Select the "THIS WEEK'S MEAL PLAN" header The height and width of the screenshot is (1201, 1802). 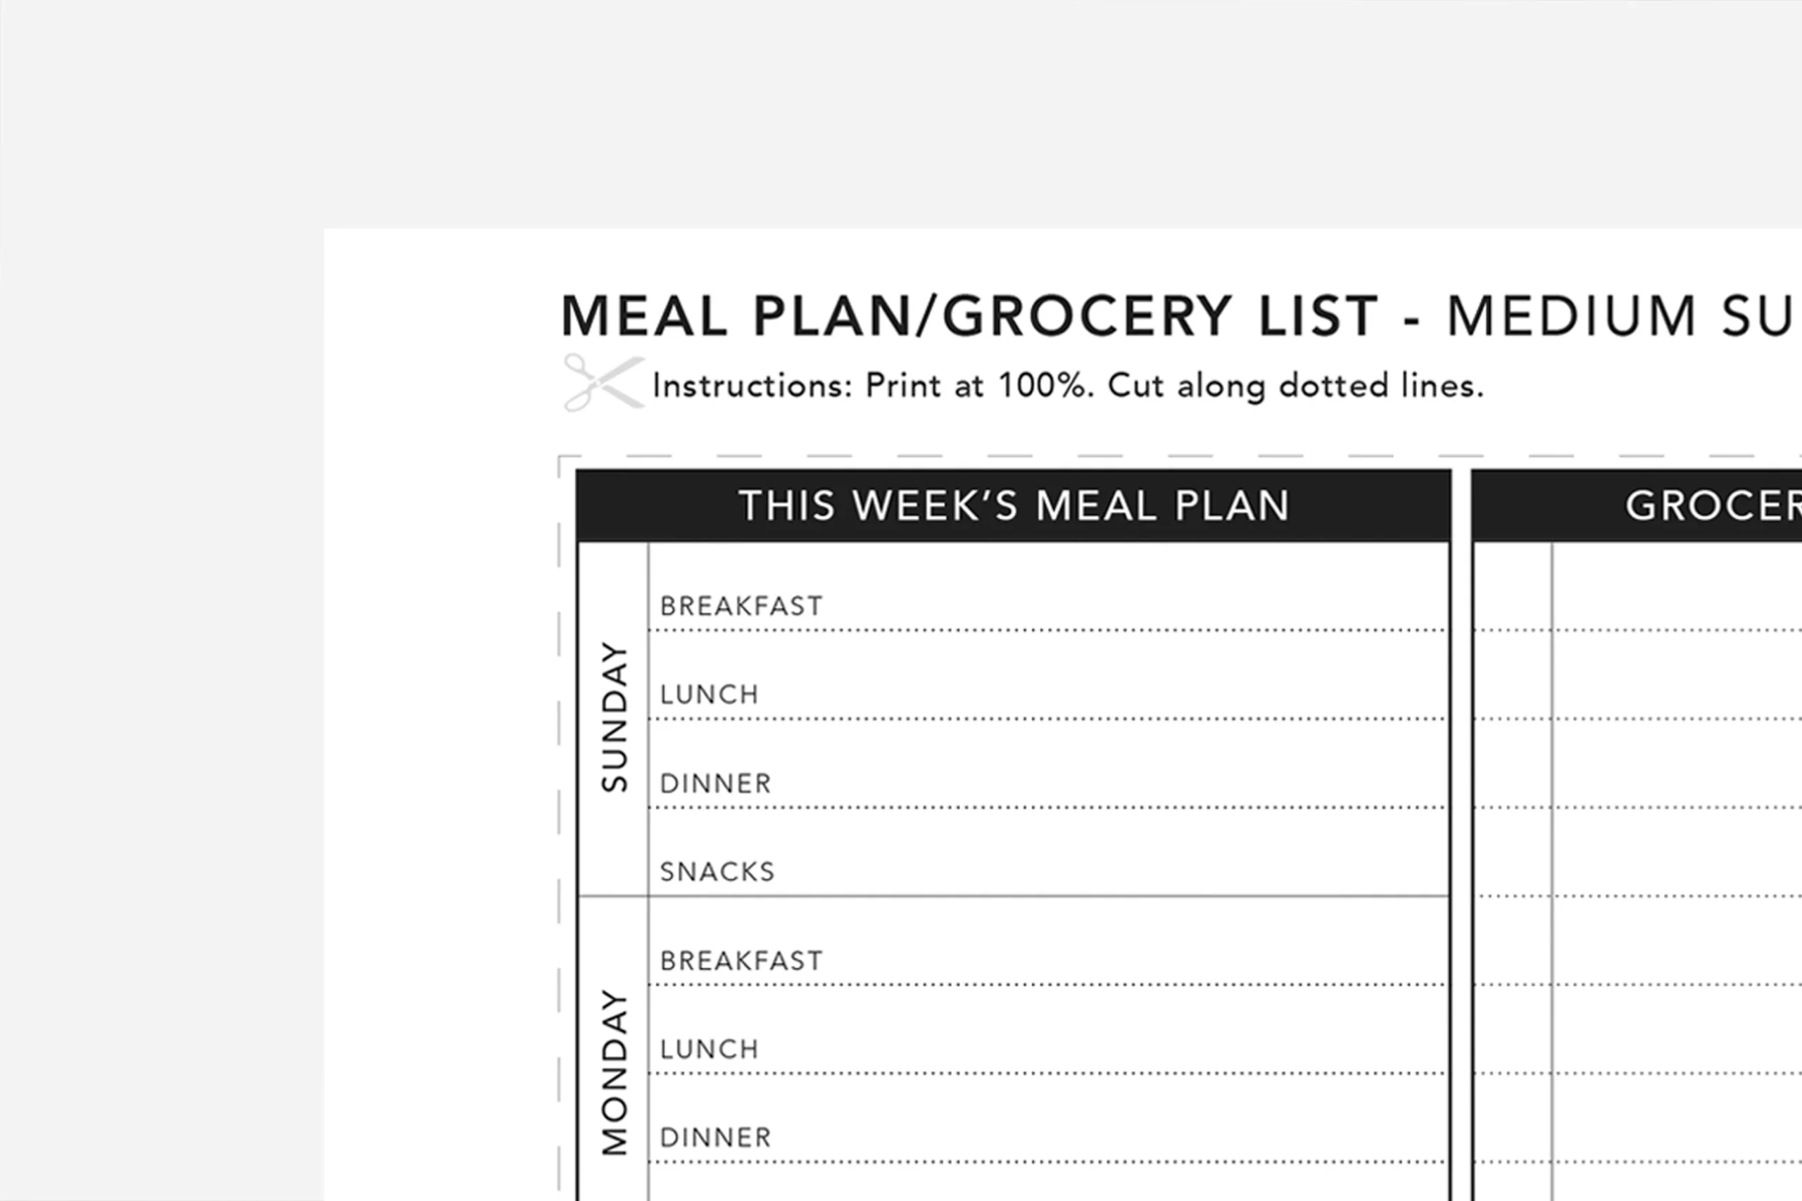pos(1014,506)
